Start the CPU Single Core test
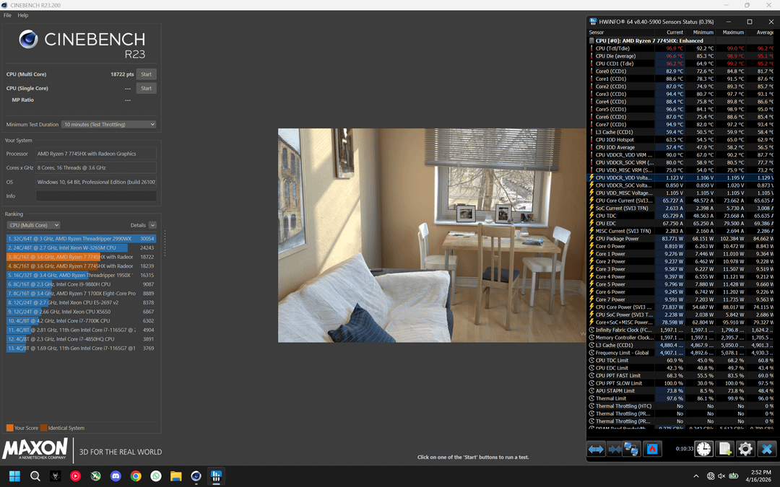Image resolution: width=780 pixels, height=487 pixels. point(146,88)
